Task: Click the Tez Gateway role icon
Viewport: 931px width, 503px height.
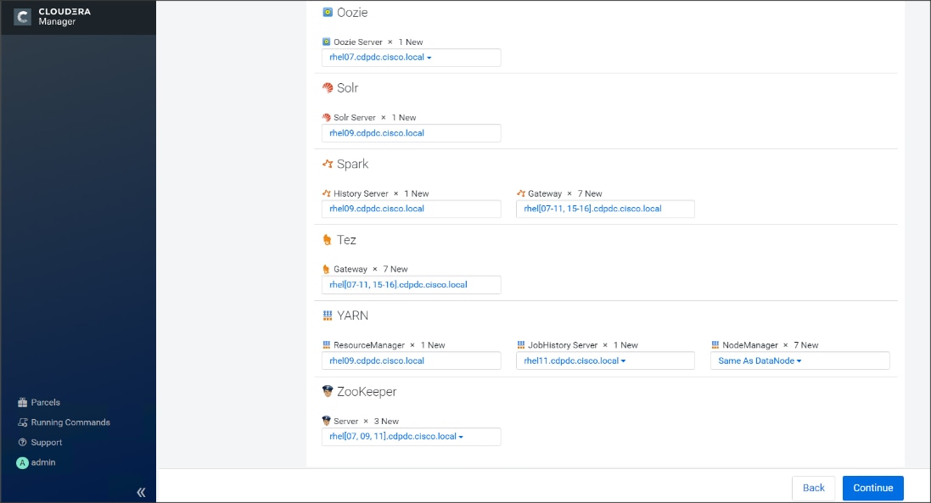Action: click(326, 269)
